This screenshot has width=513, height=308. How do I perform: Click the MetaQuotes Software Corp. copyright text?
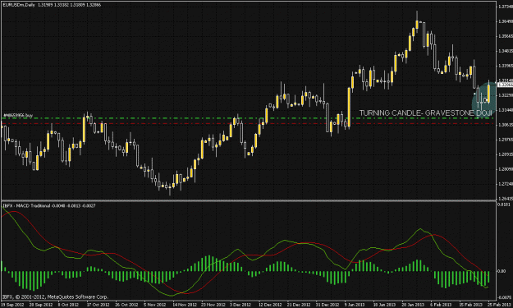[x=55, y=297]
